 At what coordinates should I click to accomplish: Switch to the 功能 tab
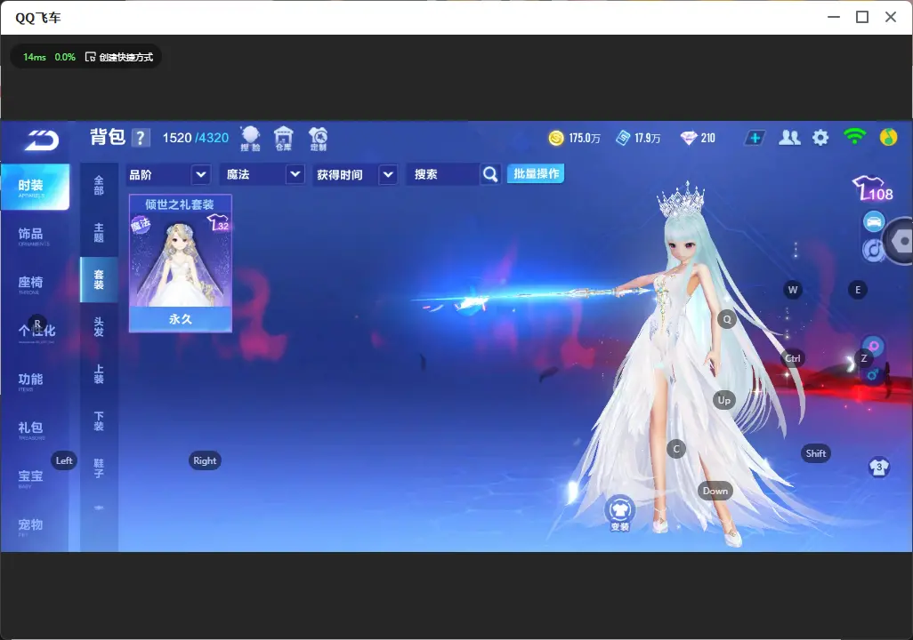coord(31,380)
